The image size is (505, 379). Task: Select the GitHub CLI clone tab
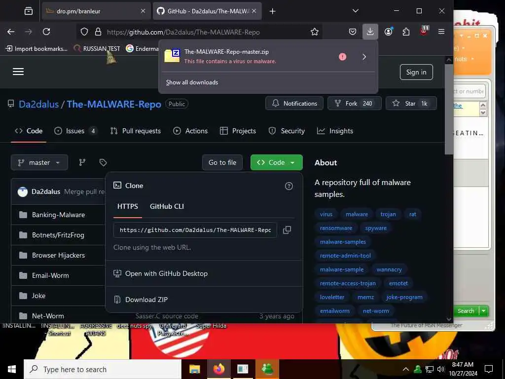click(167, 206)
